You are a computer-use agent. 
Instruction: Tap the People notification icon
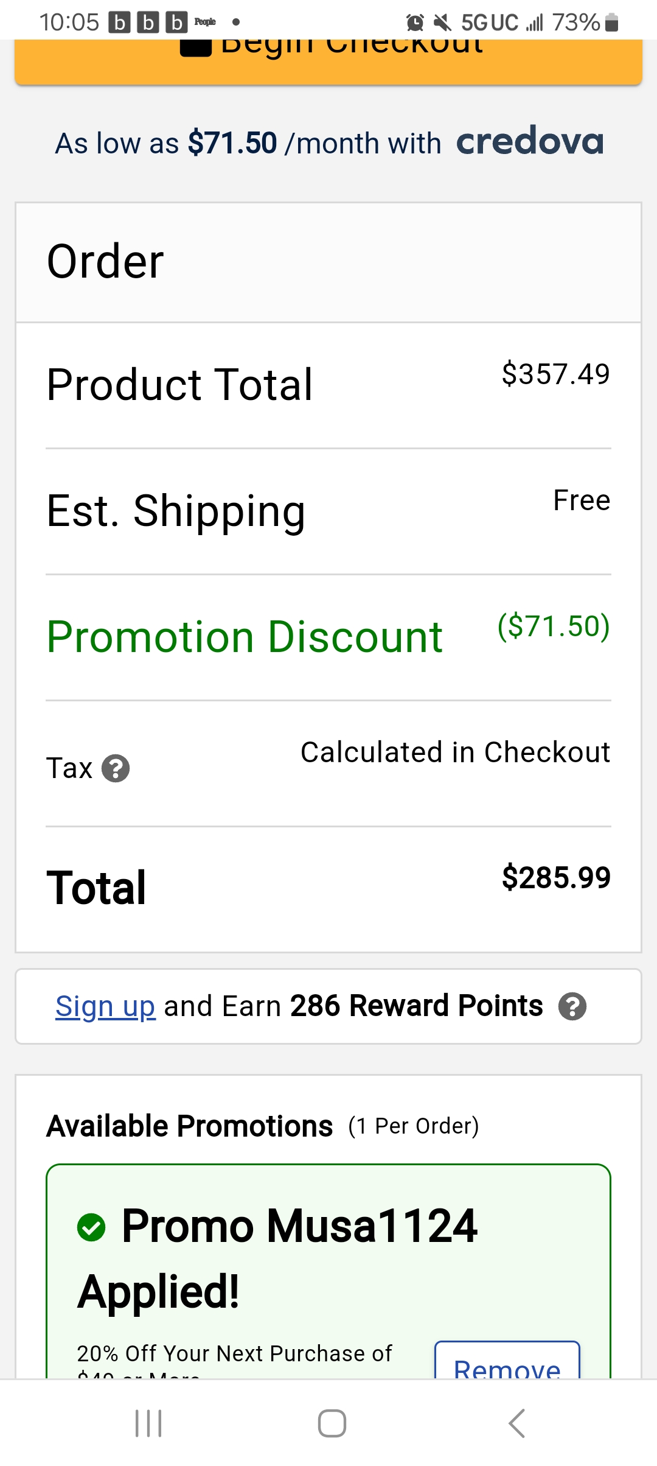click(x=205, y=22)
